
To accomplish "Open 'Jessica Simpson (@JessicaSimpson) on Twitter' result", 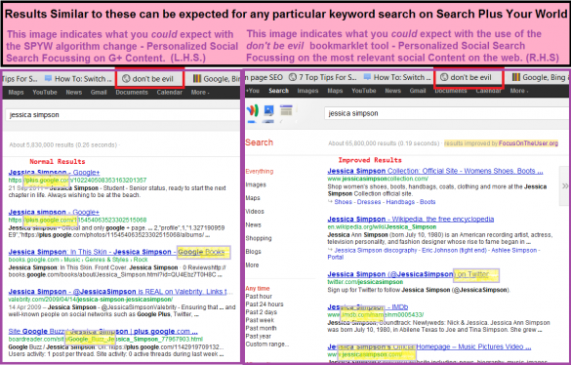I will click(x=408, y=274).
